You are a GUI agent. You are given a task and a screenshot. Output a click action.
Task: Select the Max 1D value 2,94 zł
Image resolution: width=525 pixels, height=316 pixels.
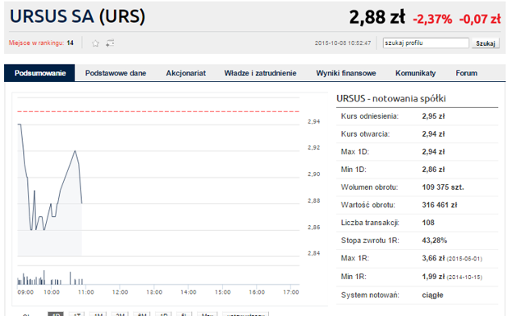433,151
